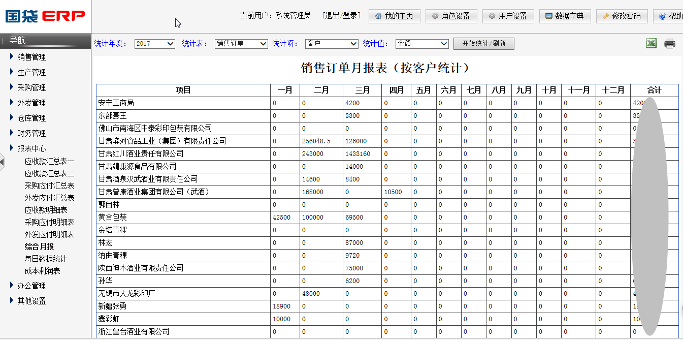Click 修改密码 key icon button
The height and width of the screenshot is (340, 683).
coord(622,16)
